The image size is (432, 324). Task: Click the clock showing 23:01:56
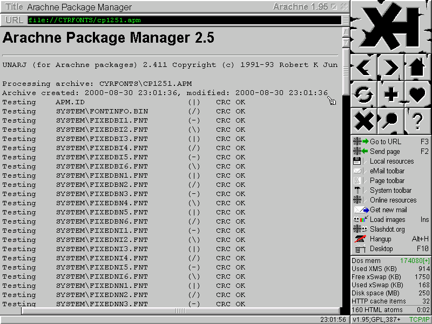(x=333, y=320)
